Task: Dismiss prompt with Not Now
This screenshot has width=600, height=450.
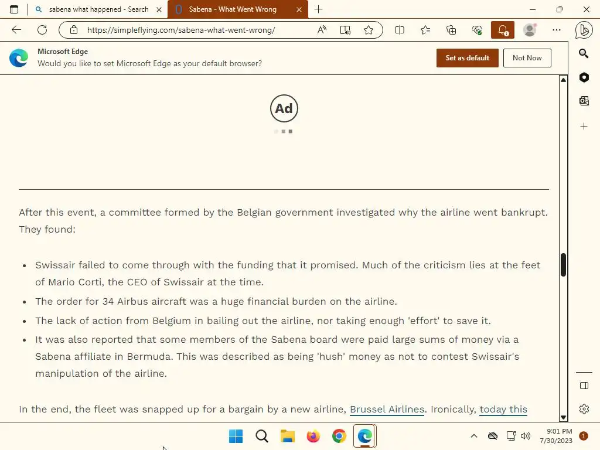Action: (x=527, y=58)
